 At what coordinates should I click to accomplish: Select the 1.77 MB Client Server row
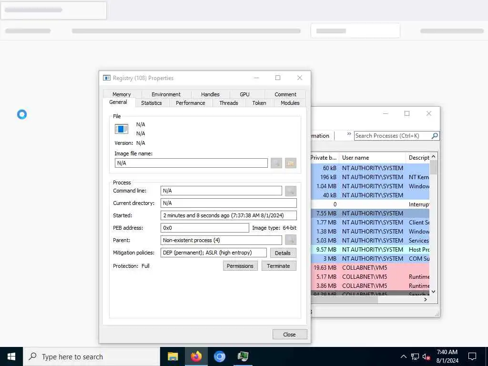click(x=370, y=222)
